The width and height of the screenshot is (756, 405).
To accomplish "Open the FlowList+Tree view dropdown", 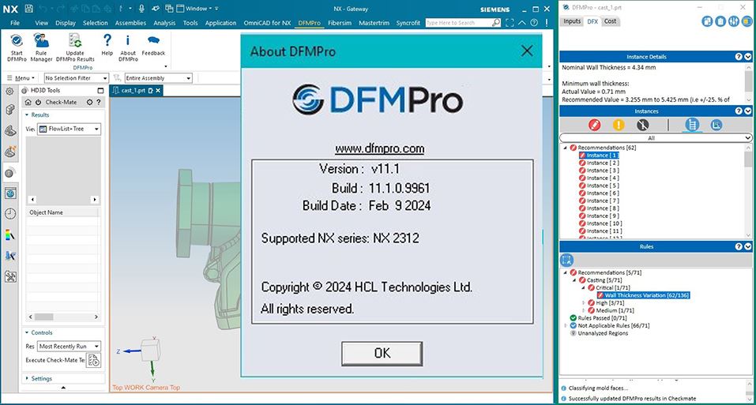I will pos(69,129).
